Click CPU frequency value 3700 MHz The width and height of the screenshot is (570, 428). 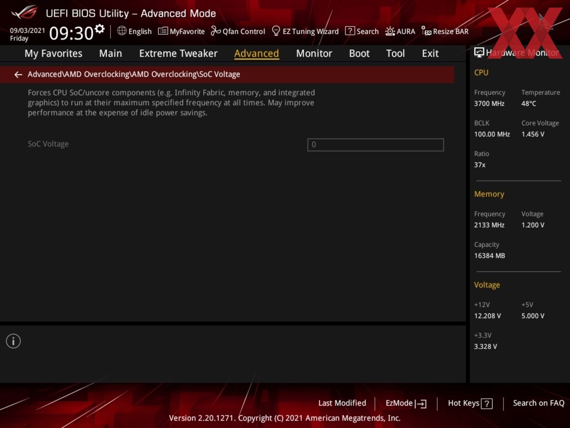[x=489, y=104]
